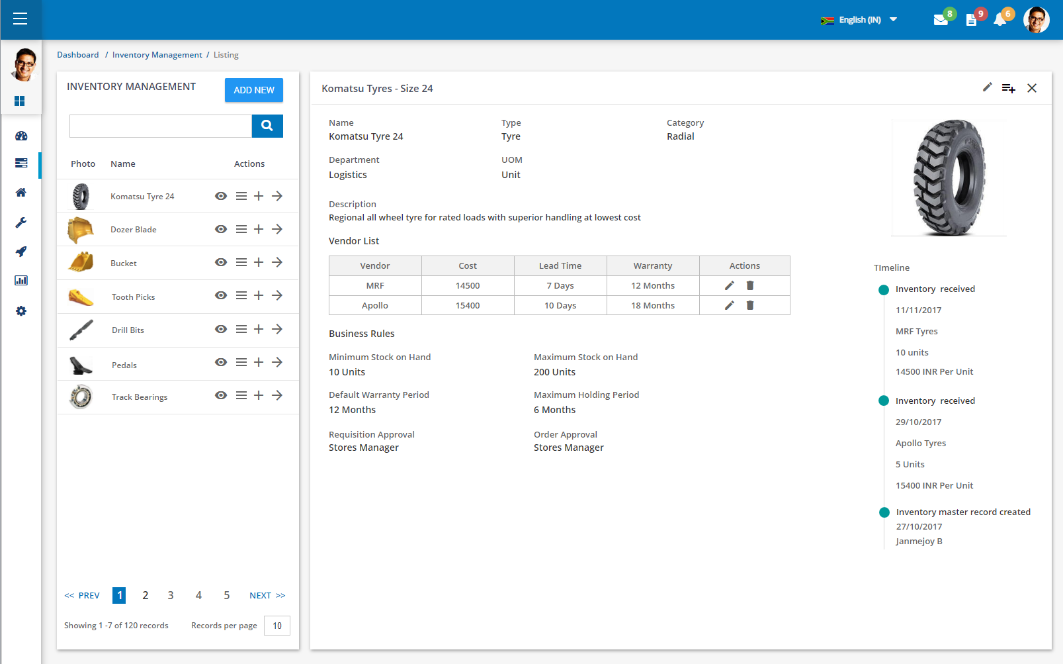Click the edit pencil for Komatsu Tyres detail

pyautogui.click(x=987, y=87)
